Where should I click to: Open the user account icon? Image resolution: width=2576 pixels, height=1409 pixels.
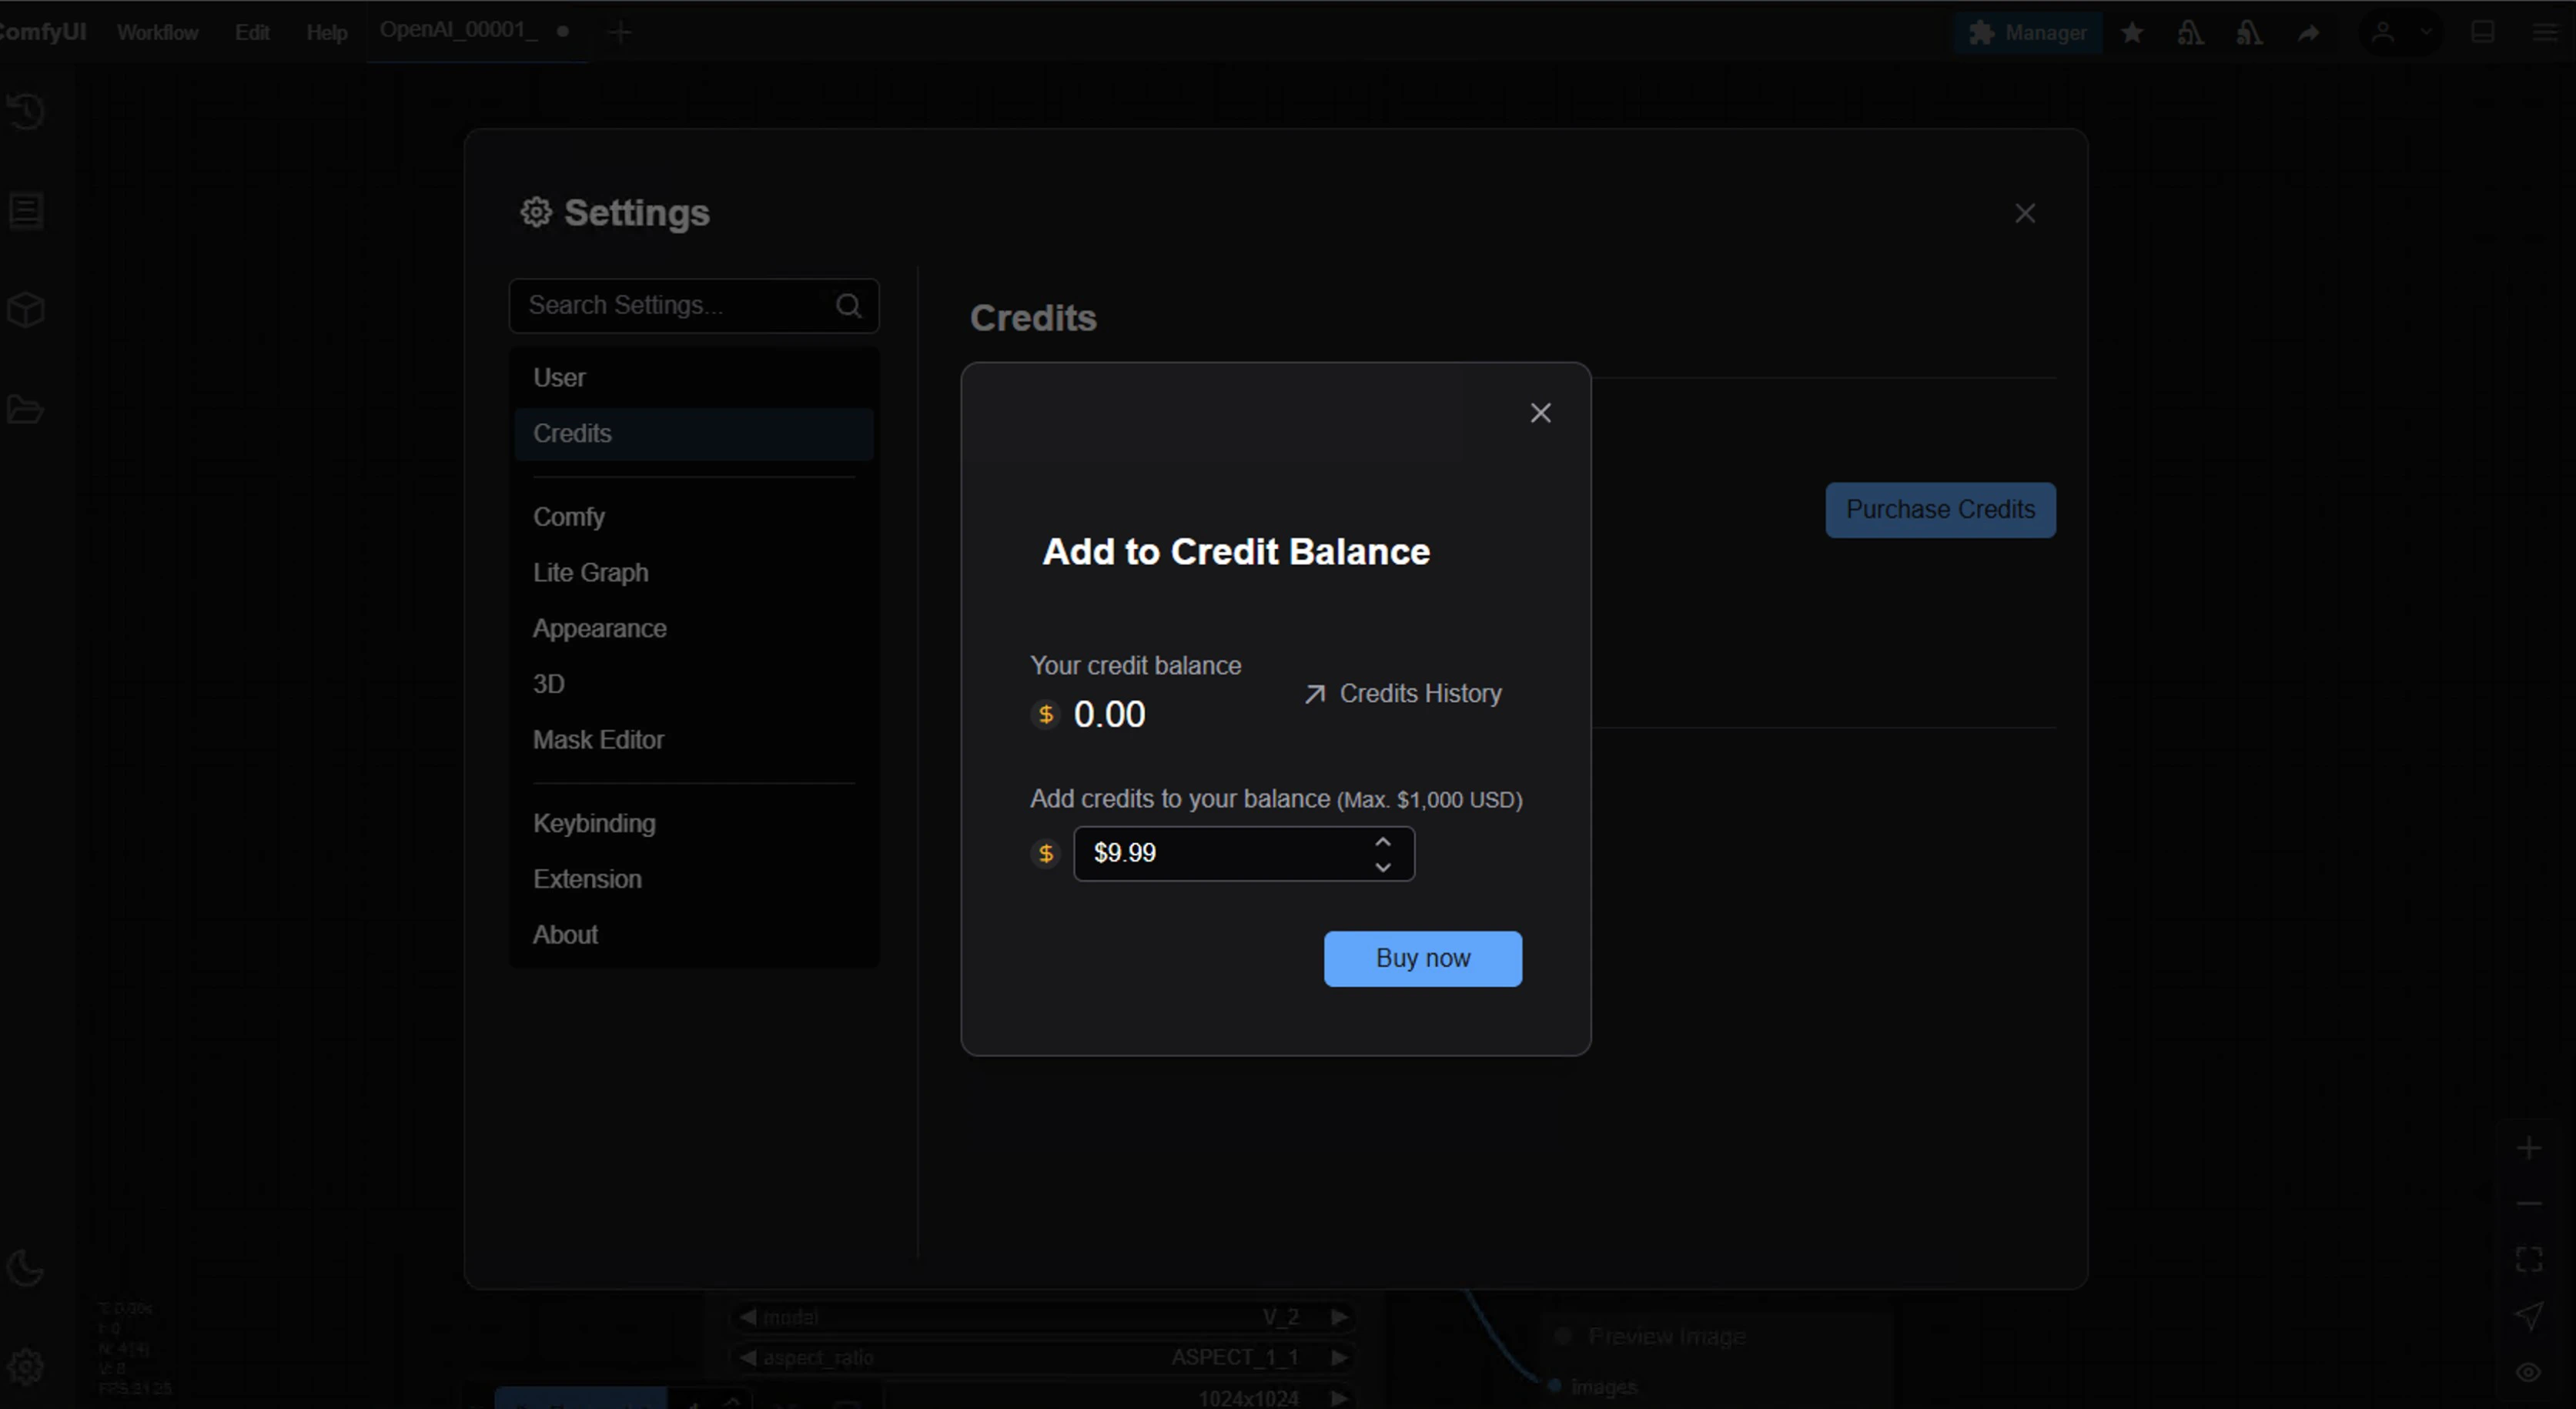2383,32
